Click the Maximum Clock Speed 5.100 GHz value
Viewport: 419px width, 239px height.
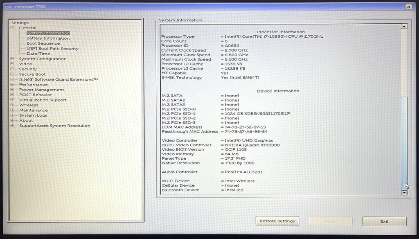pyautogui.click(x=236, y=59)
